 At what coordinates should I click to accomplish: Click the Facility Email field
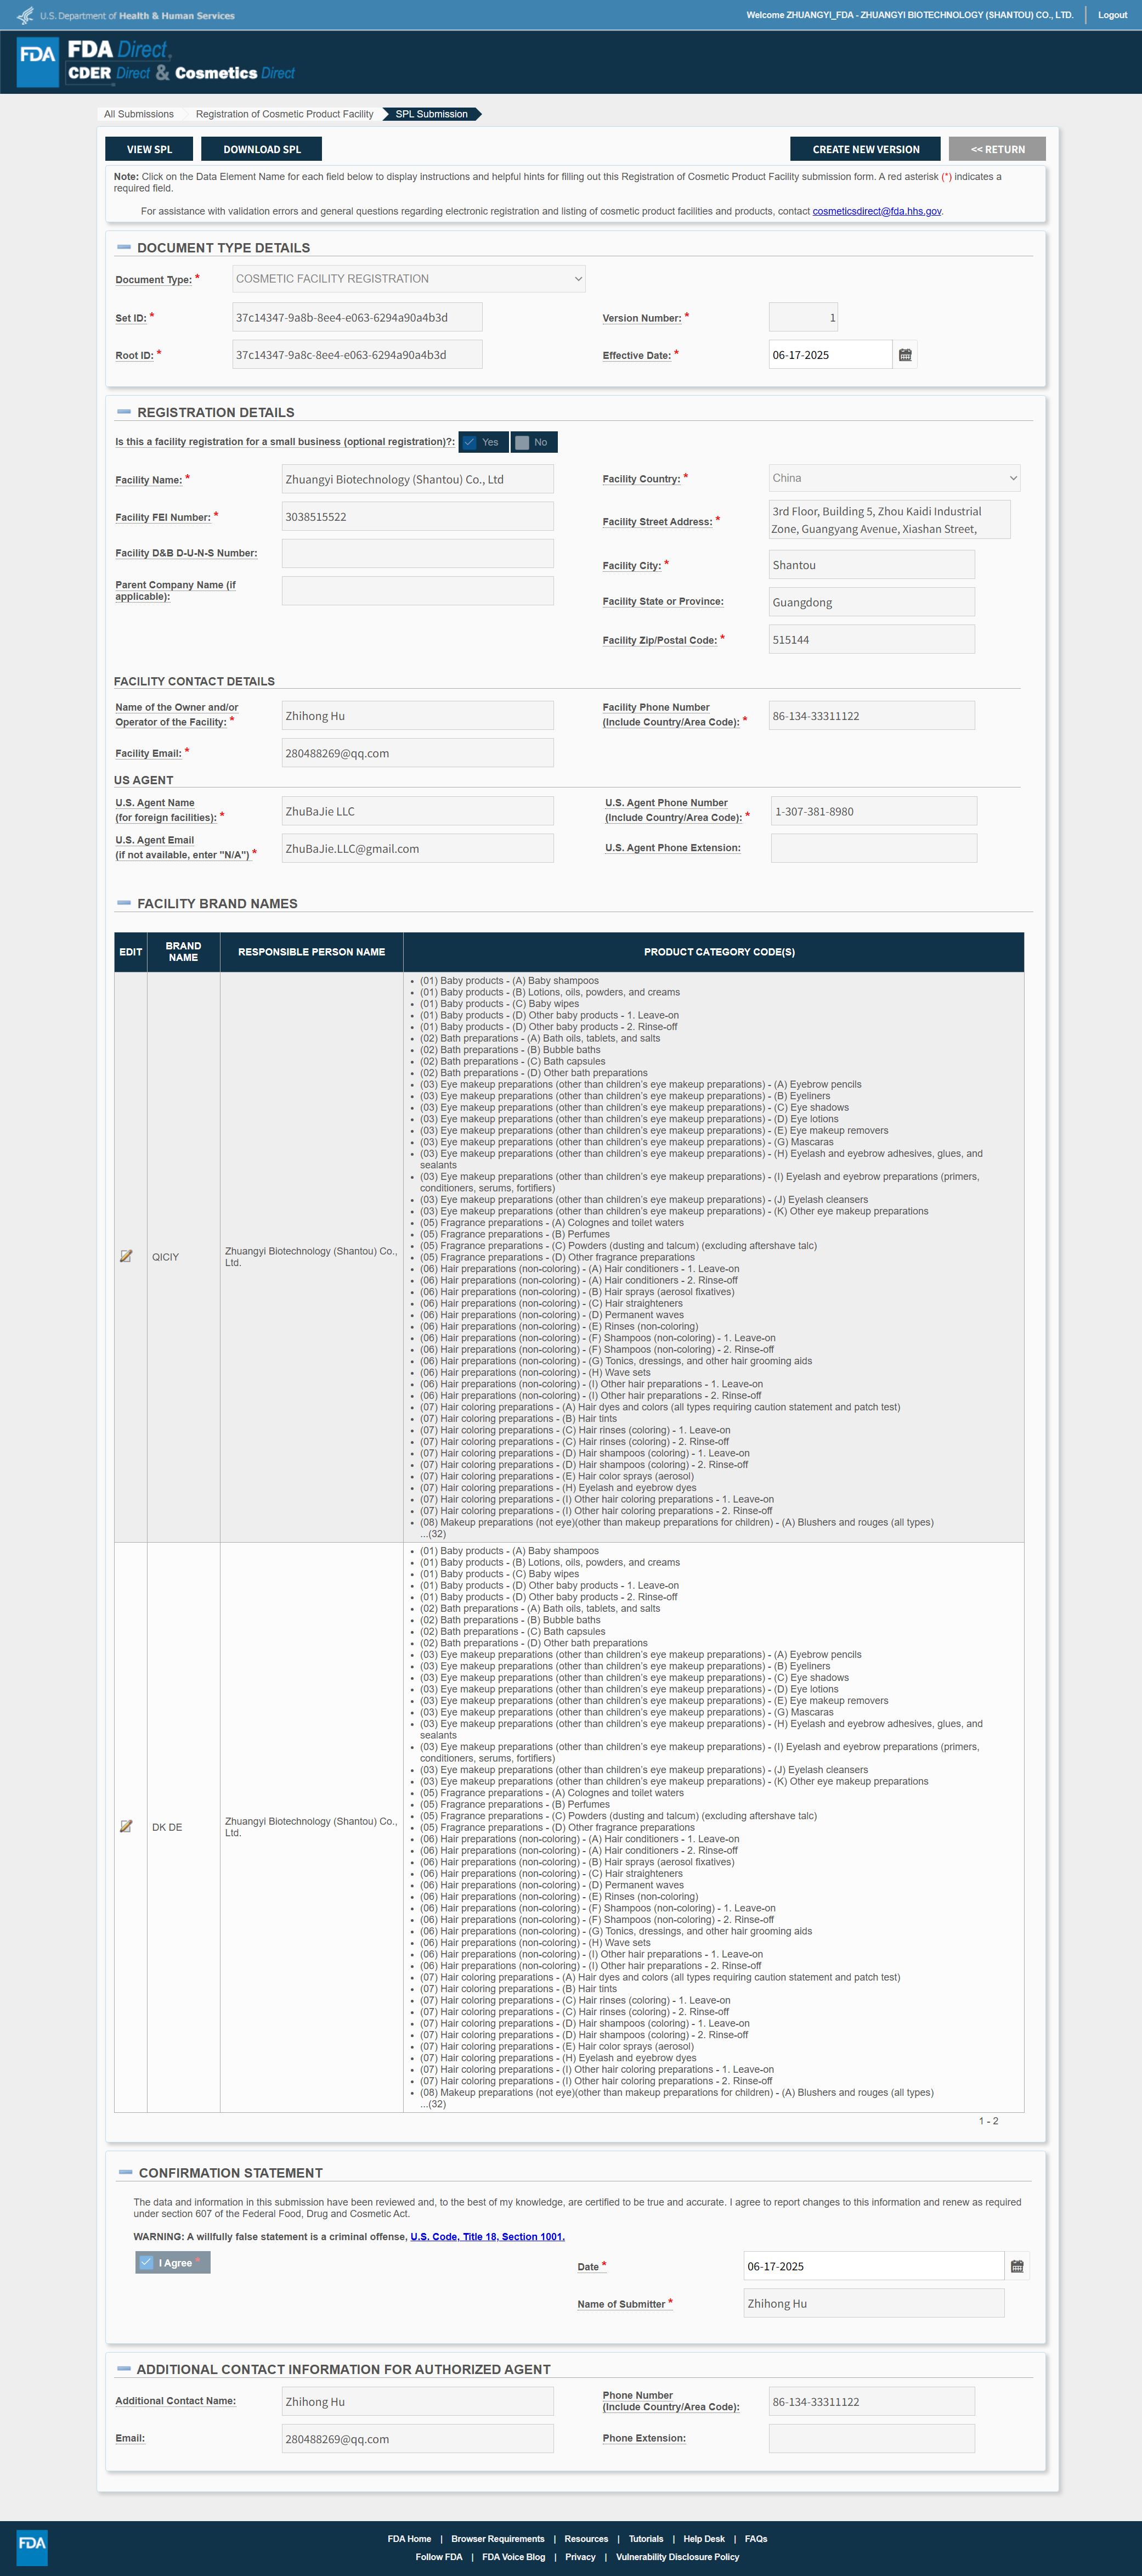(x=417, y=753)
